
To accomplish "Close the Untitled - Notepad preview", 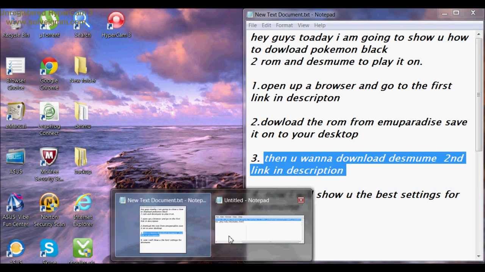I will coord(301,200).
